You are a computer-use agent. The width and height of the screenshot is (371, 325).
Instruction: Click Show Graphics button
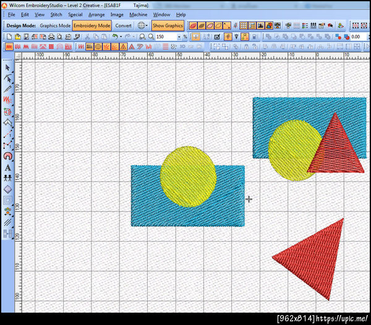point(168,25)
